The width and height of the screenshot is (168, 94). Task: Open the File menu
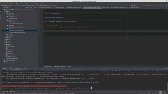1,3
